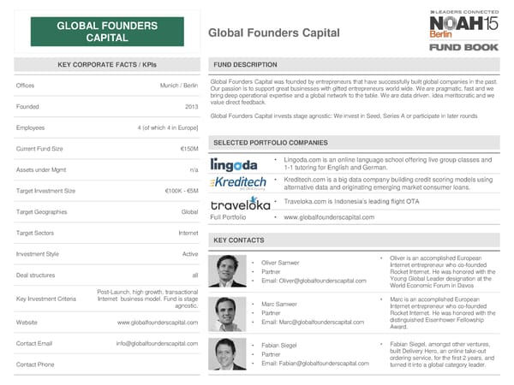This screenshot has width=514, height=385.
Task: Click the Lingoda logo
Action: pyautogui.click(x=234, y=163)
